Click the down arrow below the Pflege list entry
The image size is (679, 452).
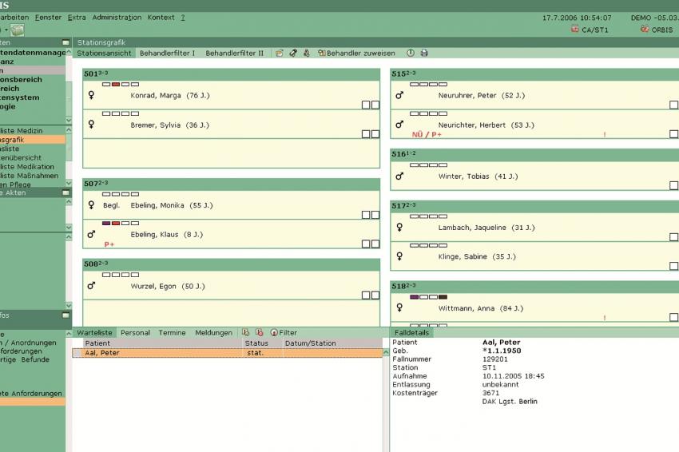coord(69,184)
